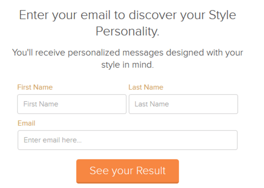This screenshot has height=188, width=264.
Task: Click the word "Result" on the orange button
Action: pos(151,171)
